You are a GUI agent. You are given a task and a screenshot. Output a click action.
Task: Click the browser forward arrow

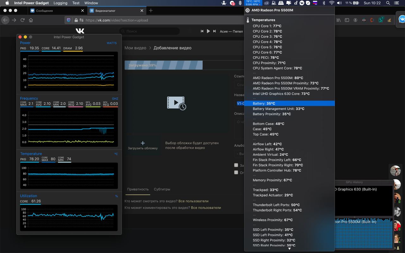pyautogui.click(x=14, y=20)
